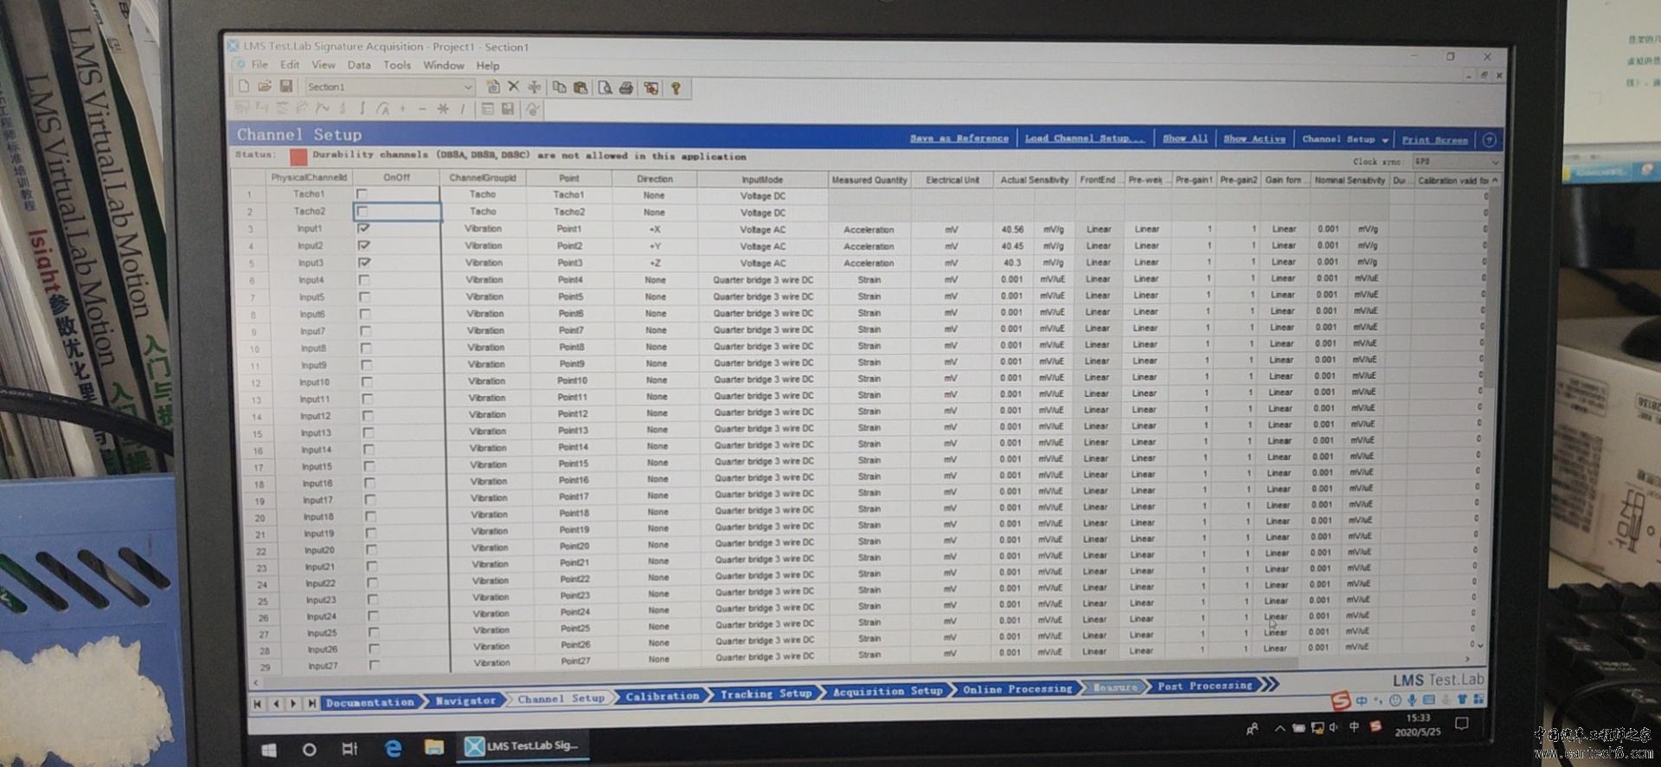Click the yellow question mark help icon
Viewport: 1661px width, 767px height.
(x=677, y=88)
